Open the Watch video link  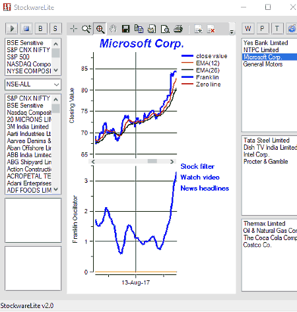pos(200,177)
